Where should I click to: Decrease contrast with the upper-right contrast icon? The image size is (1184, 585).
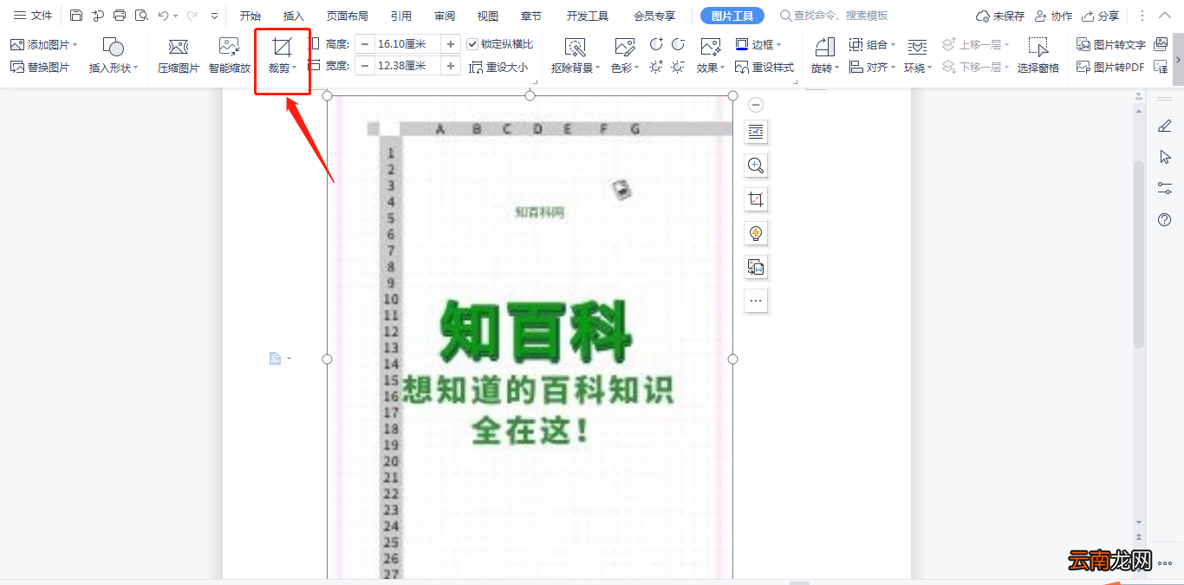point(678,44)
